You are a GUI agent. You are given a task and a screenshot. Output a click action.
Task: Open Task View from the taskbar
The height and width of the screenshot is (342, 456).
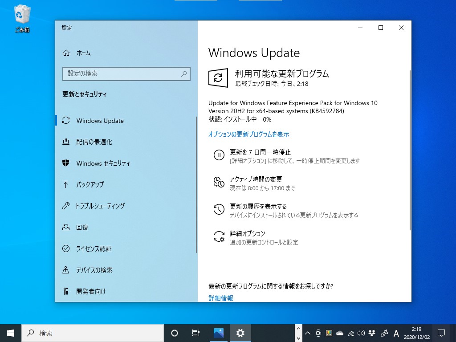195,333
